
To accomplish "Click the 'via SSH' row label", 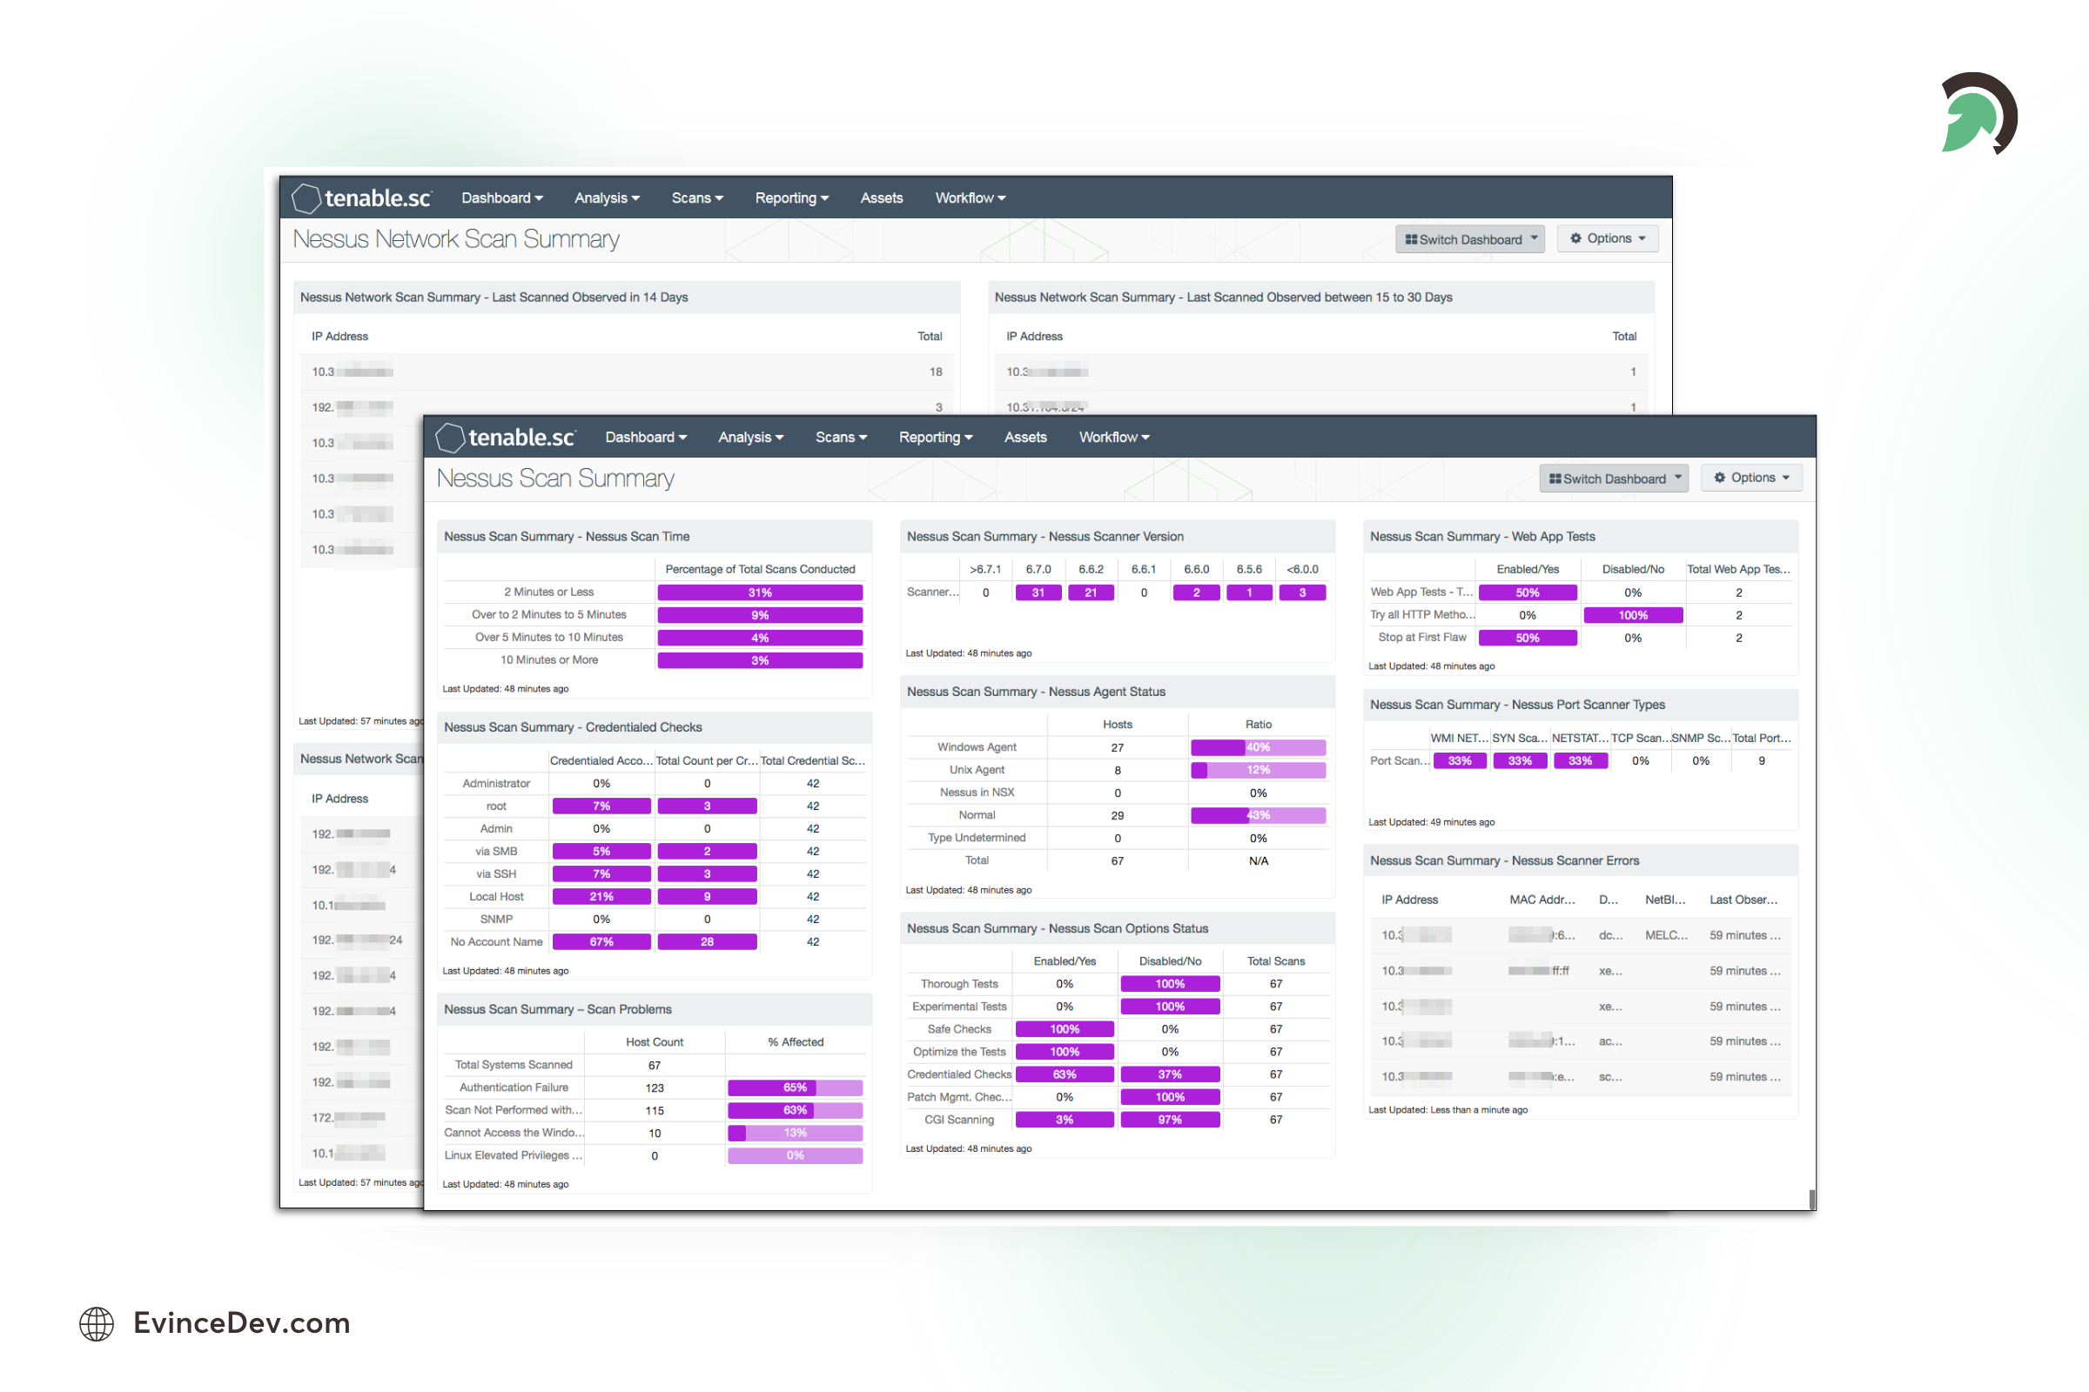I will click(x=495, y=874).
